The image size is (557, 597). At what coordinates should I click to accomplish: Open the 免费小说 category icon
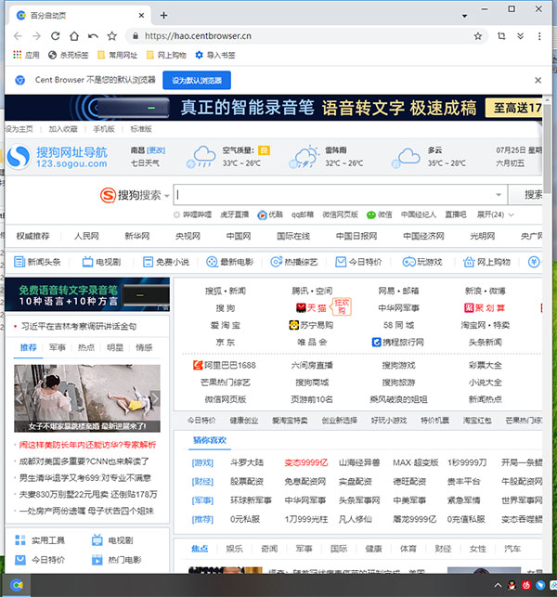pos(165,262)
